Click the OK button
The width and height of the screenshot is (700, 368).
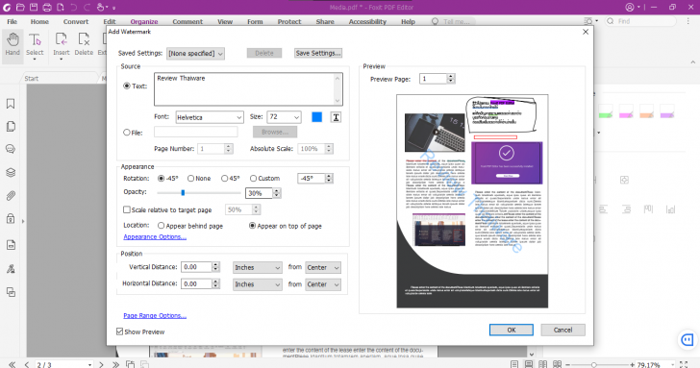tap(512, 330)
